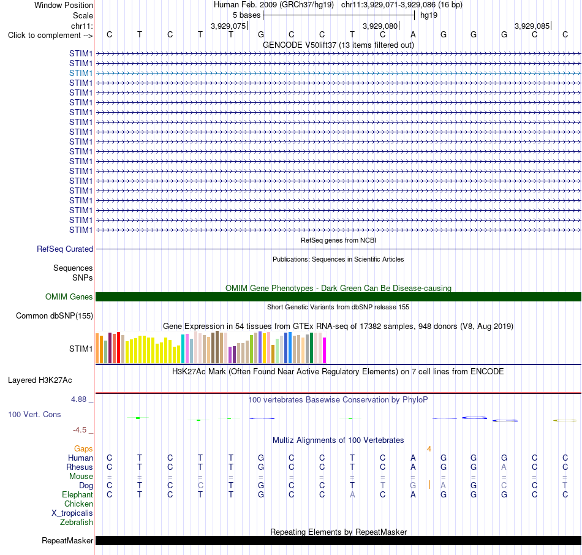The height and width of the screenshot is (555, 582).
Task: Click the Window Position label
Action: point(64,5)
